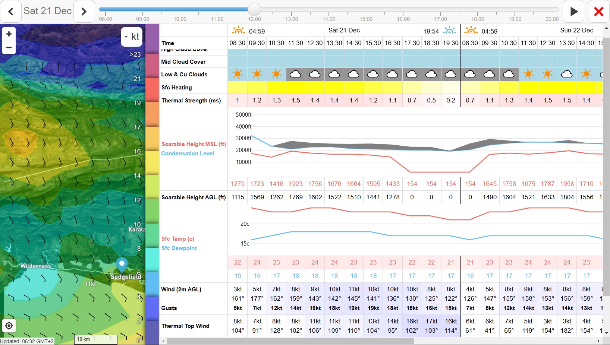The image size is (610, 345).
Task: Click thermal strength value 1.5 at Sat 11:30
Action: click(x=296, y=100)
